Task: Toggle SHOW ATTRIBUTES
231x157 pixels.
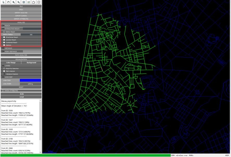Action: pyautogui.click(x=3, y=90)
